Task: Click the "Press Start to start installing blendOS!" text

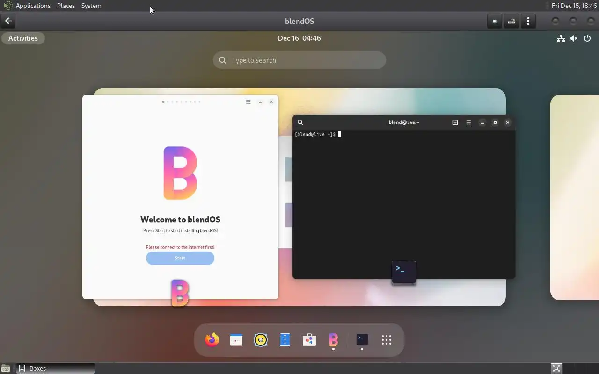Action: click(180, 230)
